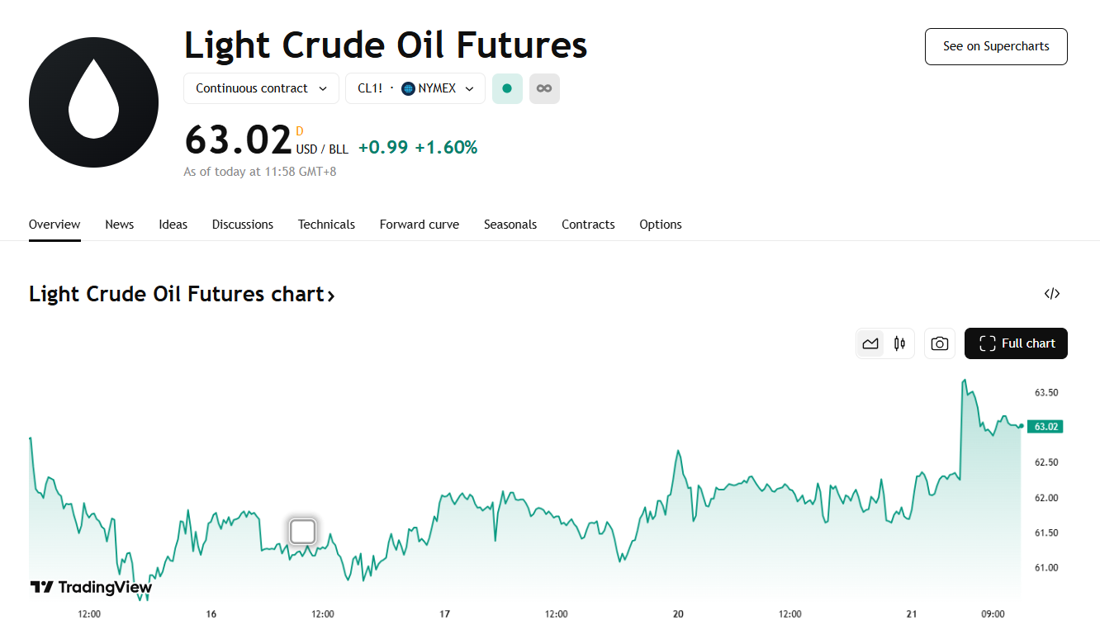The width and height of the screenshot is (1100, 639).
Task: Open the Light Crude Oil Futures chart link
Action: coord(182,295)
